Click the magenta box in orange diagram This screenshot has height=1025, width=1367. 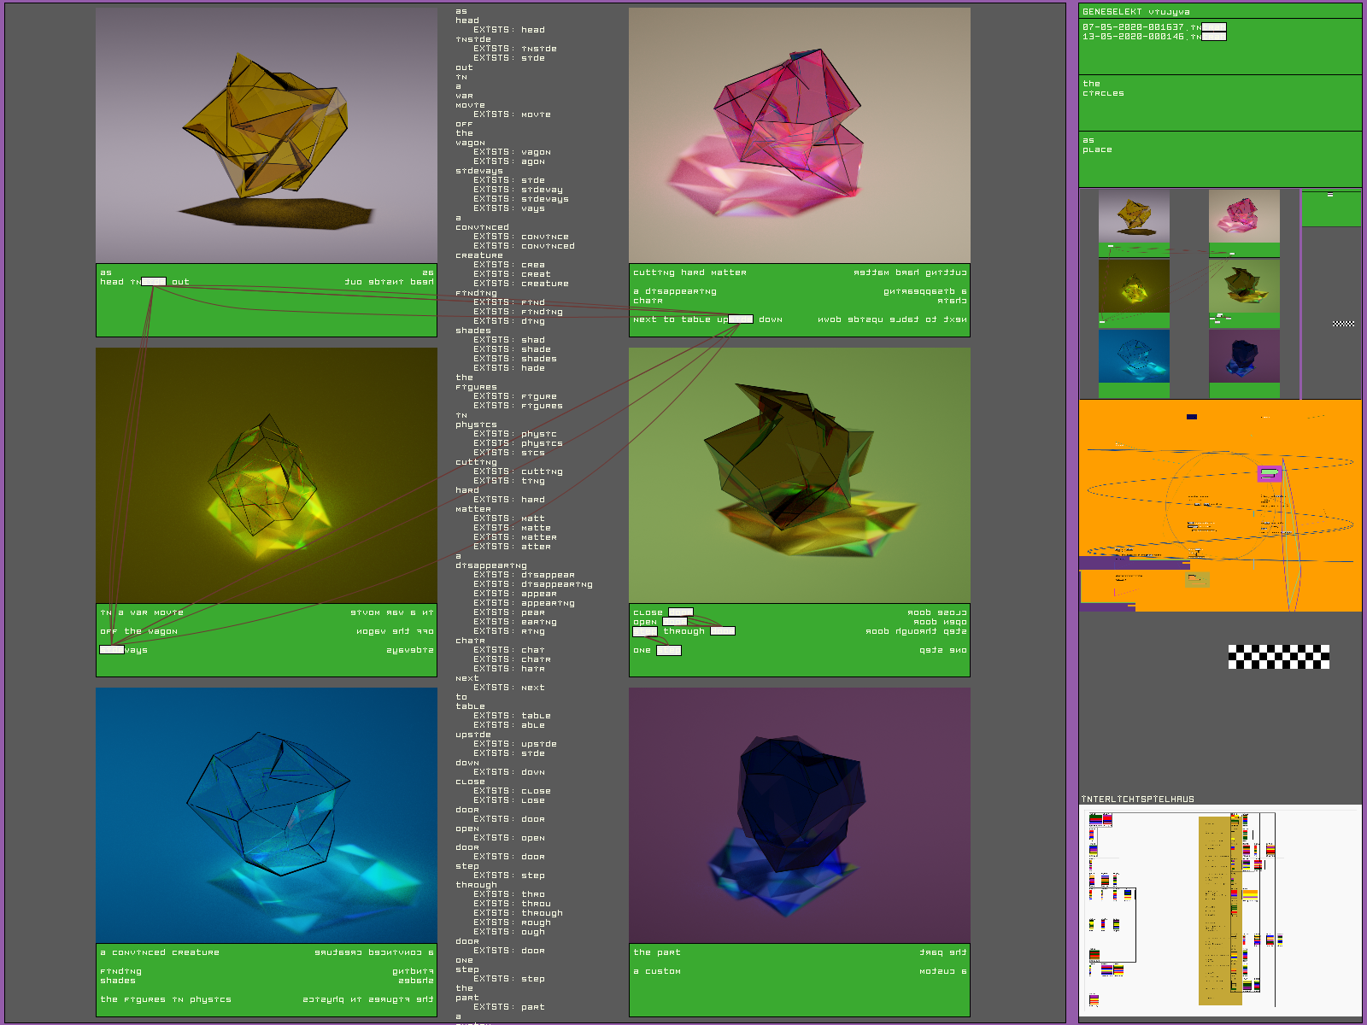point(1270,473)
